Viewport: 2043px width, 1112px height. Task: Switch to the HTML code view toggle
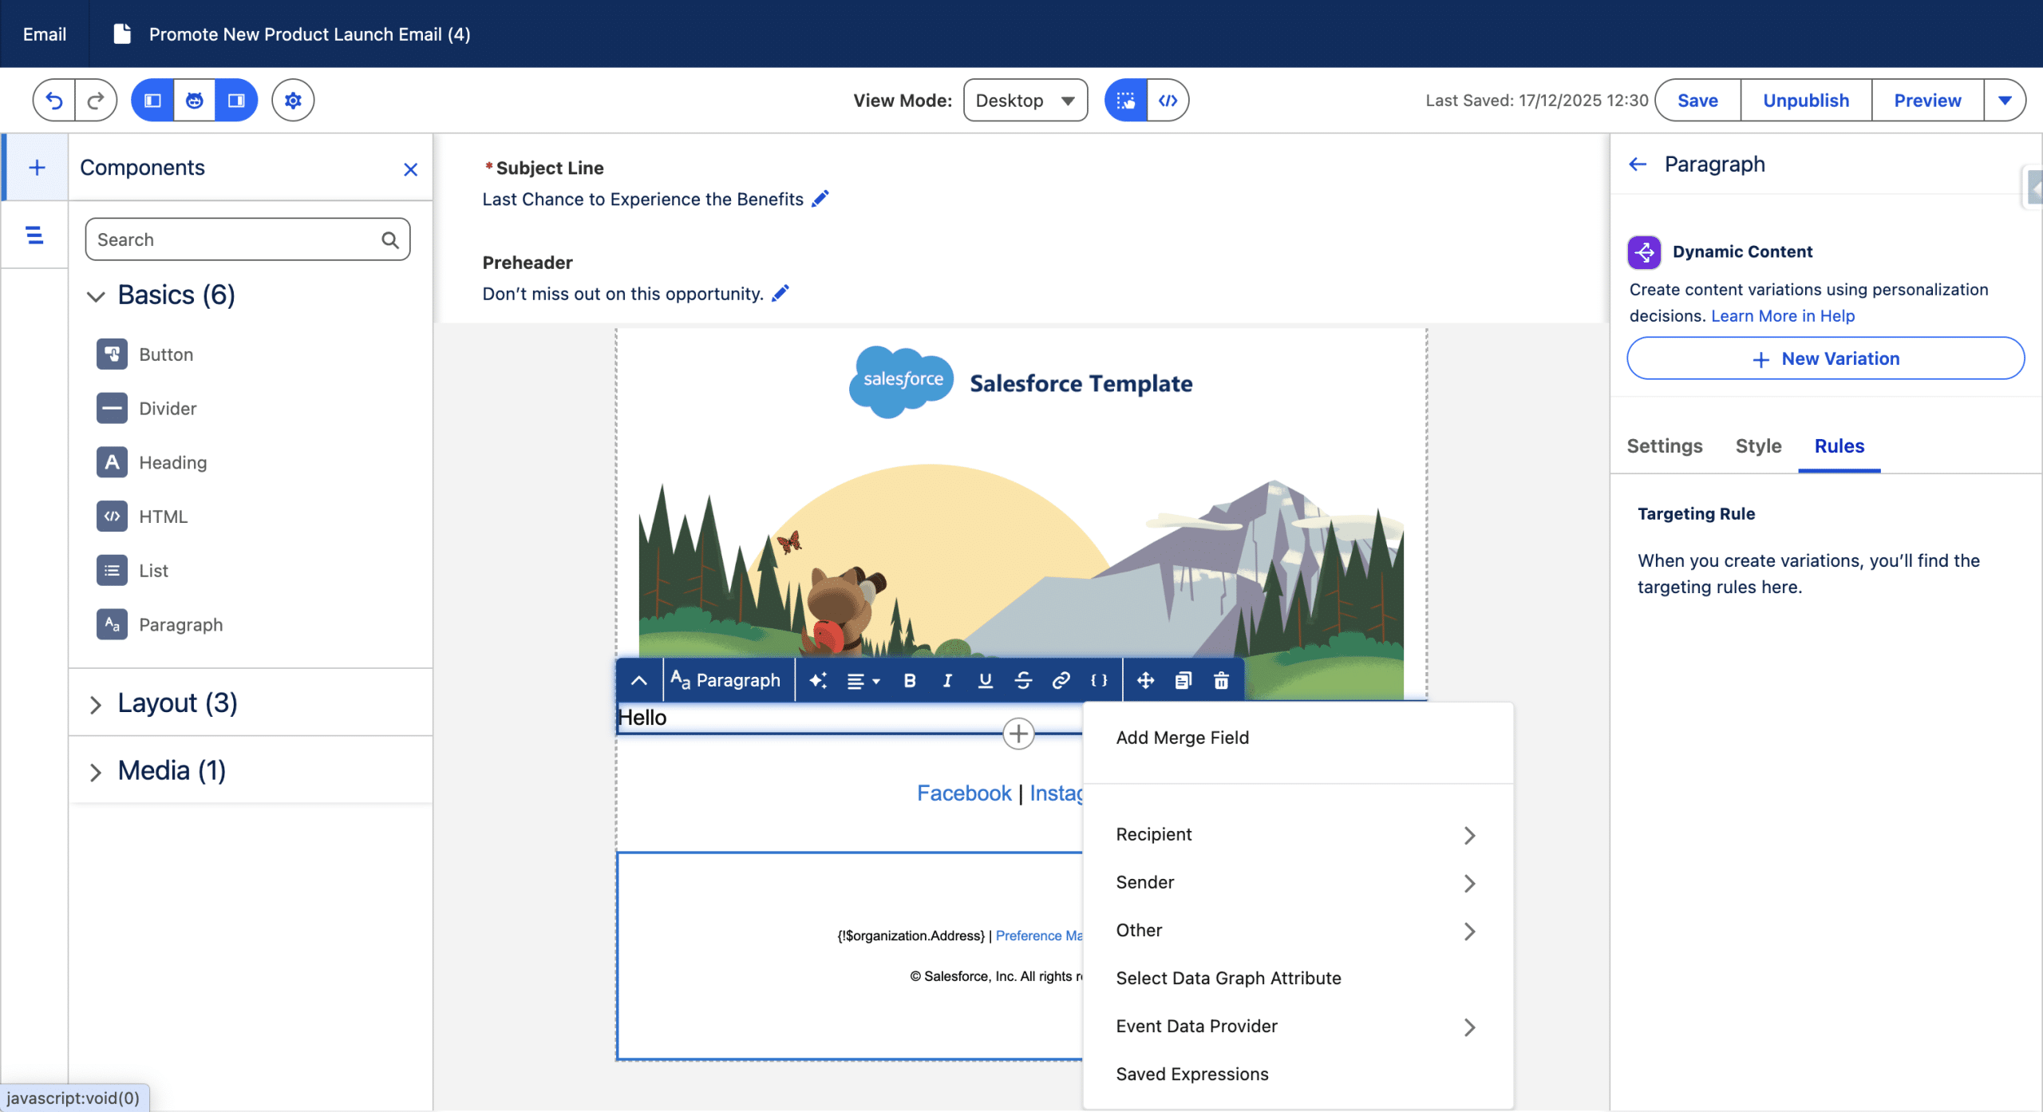click(x=1168, y=101)
